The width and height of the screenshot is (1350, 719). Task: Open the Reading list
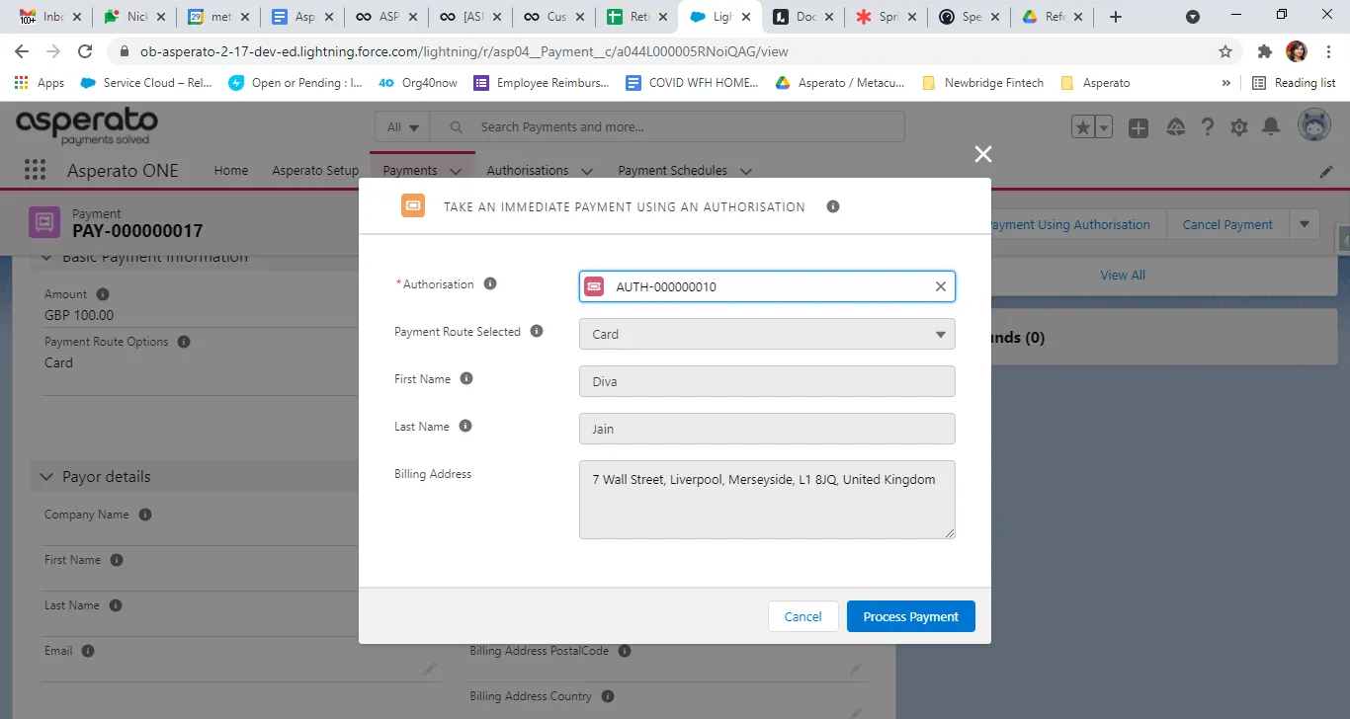pos(1294,83)
